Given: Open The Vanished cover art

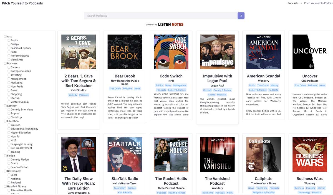Looking at the screenshot, I should pos(217,155).
